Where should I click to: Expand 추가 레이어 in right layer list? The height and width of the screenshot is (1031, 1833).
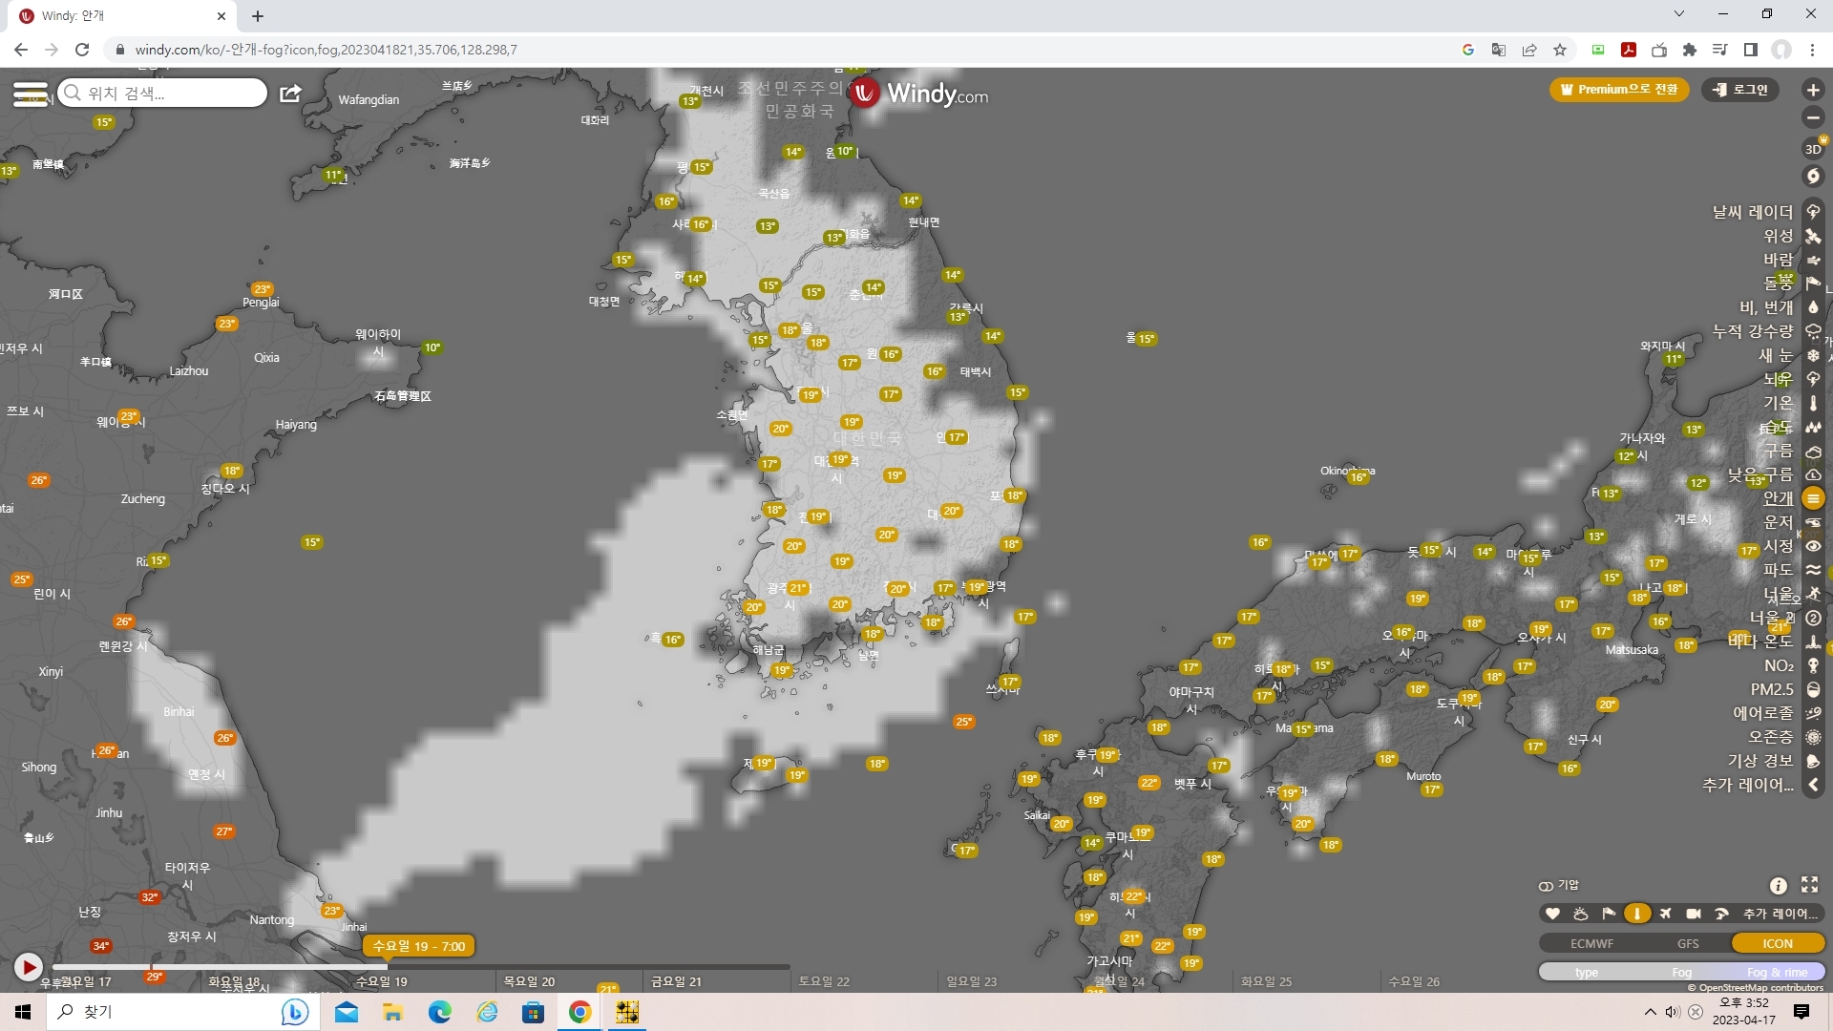[1747, 785]
